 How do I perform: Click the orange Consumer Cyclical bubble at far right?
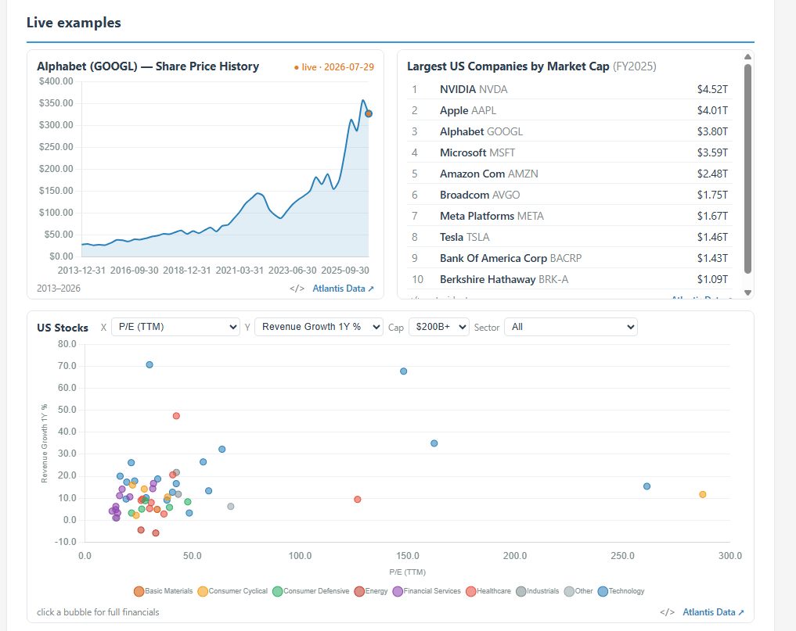[x=703, y=494]
